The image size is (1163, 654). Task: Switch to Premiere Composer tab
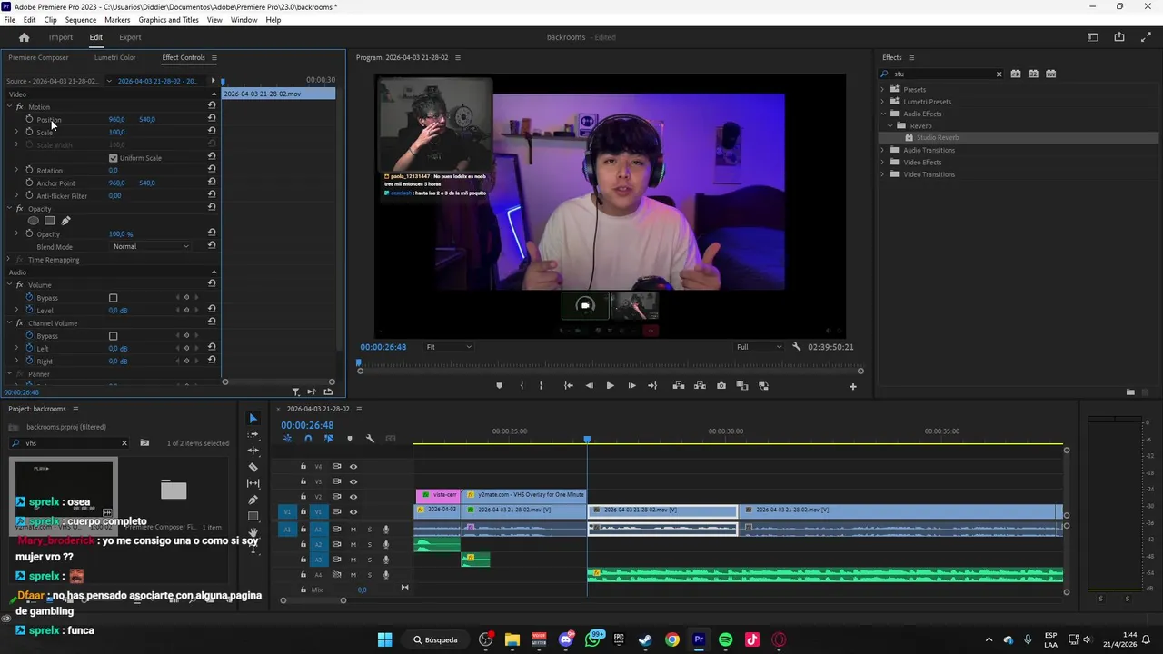(38, 57)
